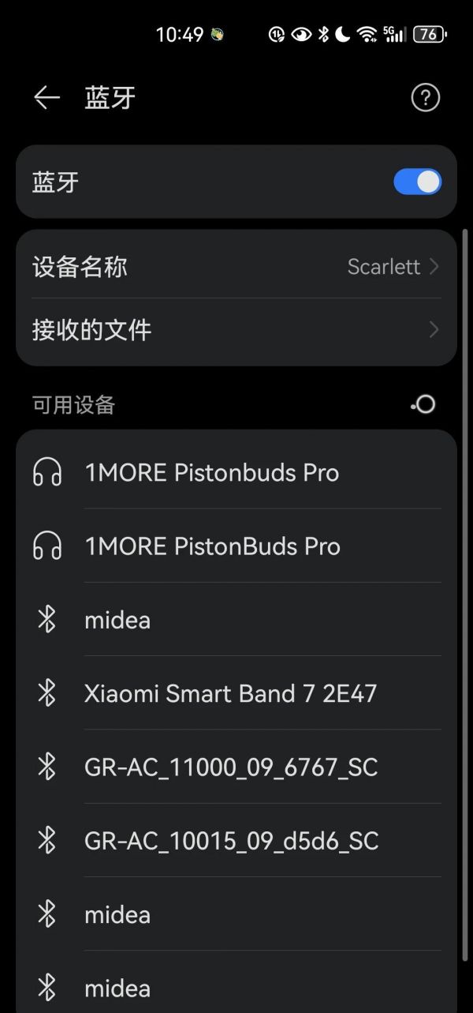Viewport: 473px width, 1013px height.
Task: Connect to GR-AC_10015_09_d5d6_SC device
Action: [230, 840]
